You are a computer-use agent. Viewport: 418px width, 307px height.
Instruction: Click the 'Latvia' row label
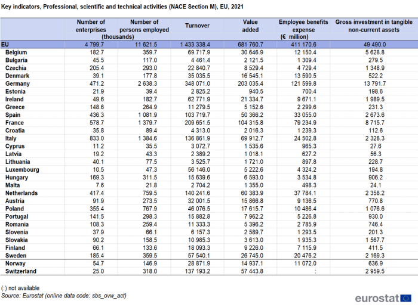pos(13,154)
